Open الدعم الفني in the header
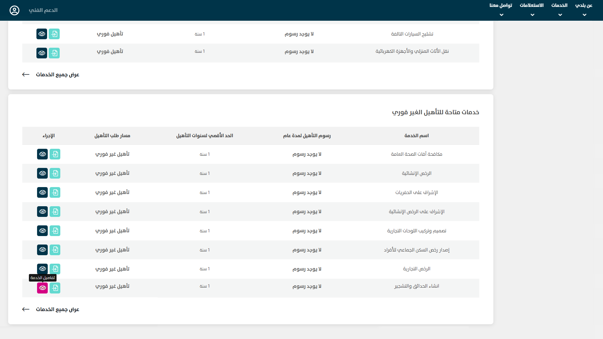The width and height of the screenshot is (603, 339). point(43,10)
